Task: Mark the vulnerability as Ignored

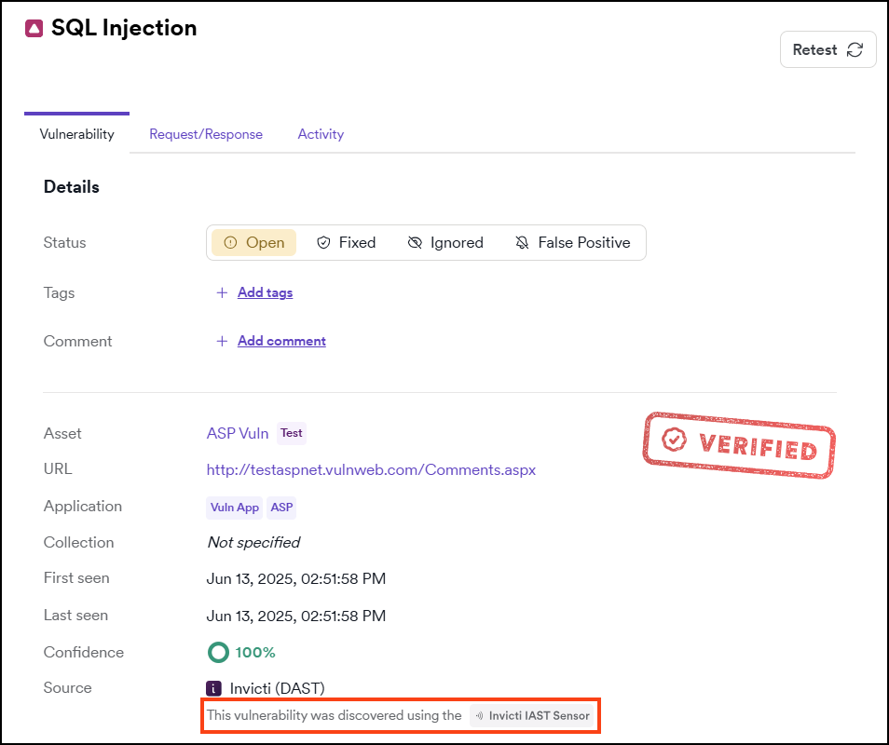Action: pyautogui.click(x=445, y=242)
